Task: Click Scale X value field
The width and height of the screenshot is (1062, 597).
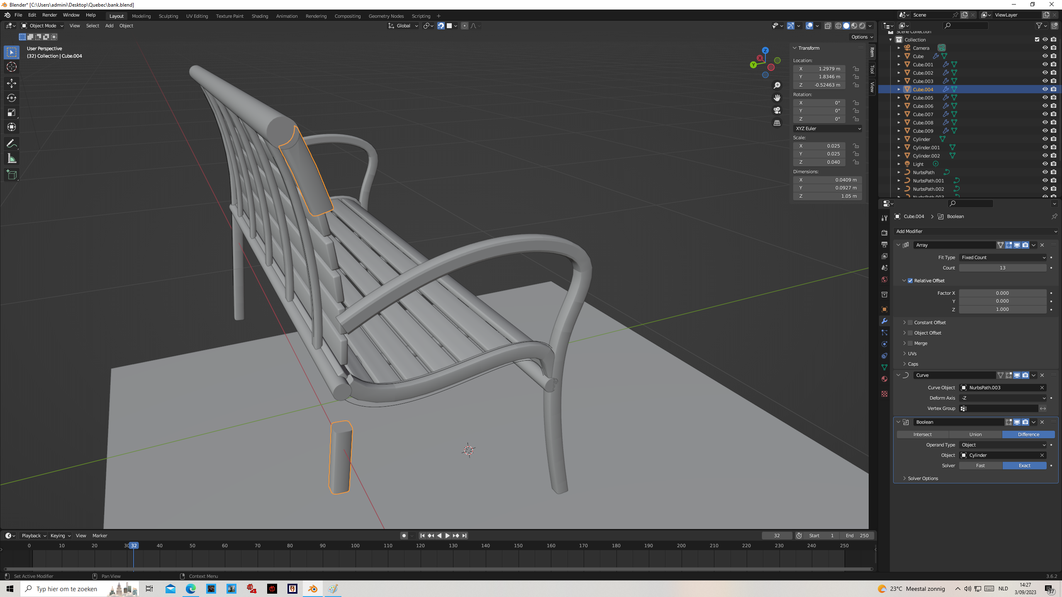Action: (819, 146)
